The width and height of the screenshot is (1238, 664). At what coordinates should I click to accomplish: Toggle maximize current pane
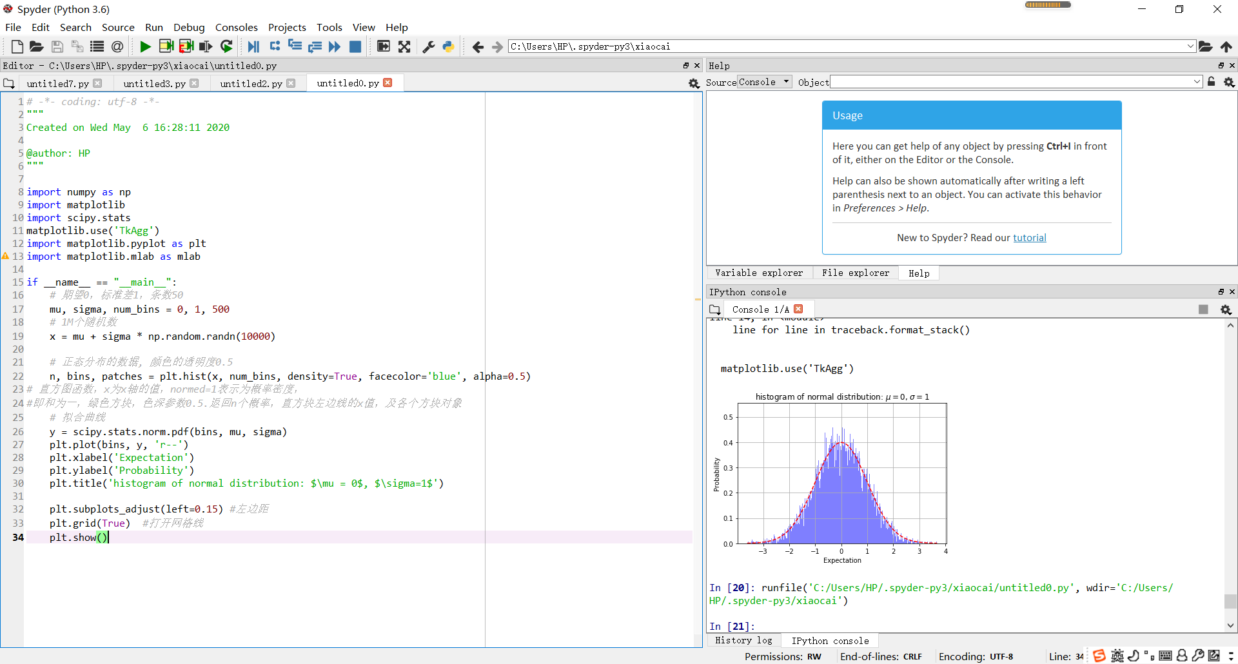point(383,46)
